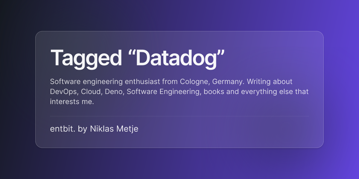Click the horizontal divider line in the card
The height and width of the screenshot is (179, 359).
pyautogui.click(x=180, y=116)
